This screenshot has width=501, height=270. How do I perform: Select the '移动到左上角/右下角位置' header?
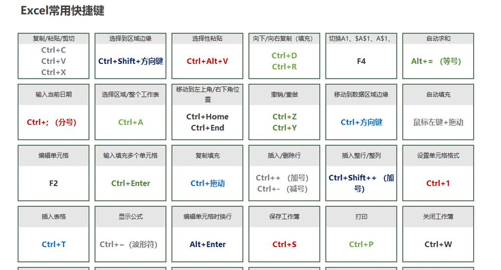[208, 95]
